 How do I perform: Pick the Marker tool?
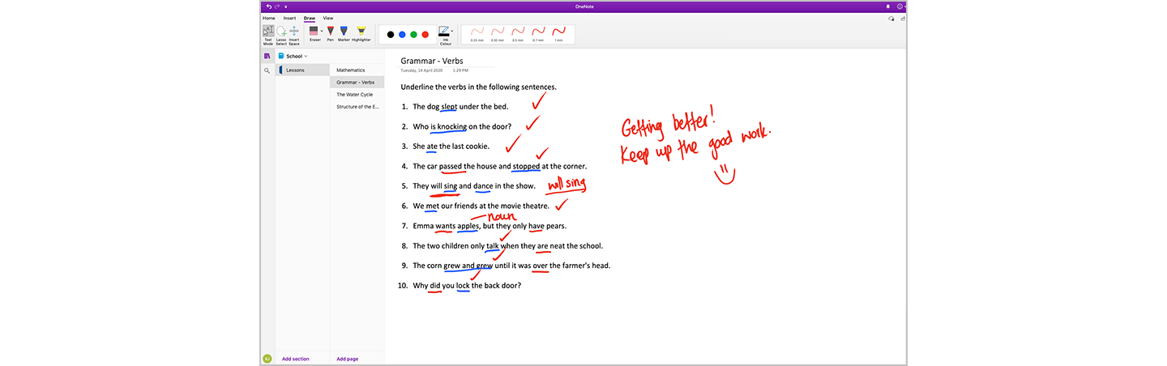[343, 33]
